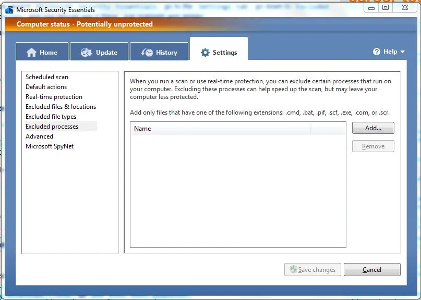Minimize the Security Essentials window
The width and height of the screenshot is (421, 300).
coord(371,8)
